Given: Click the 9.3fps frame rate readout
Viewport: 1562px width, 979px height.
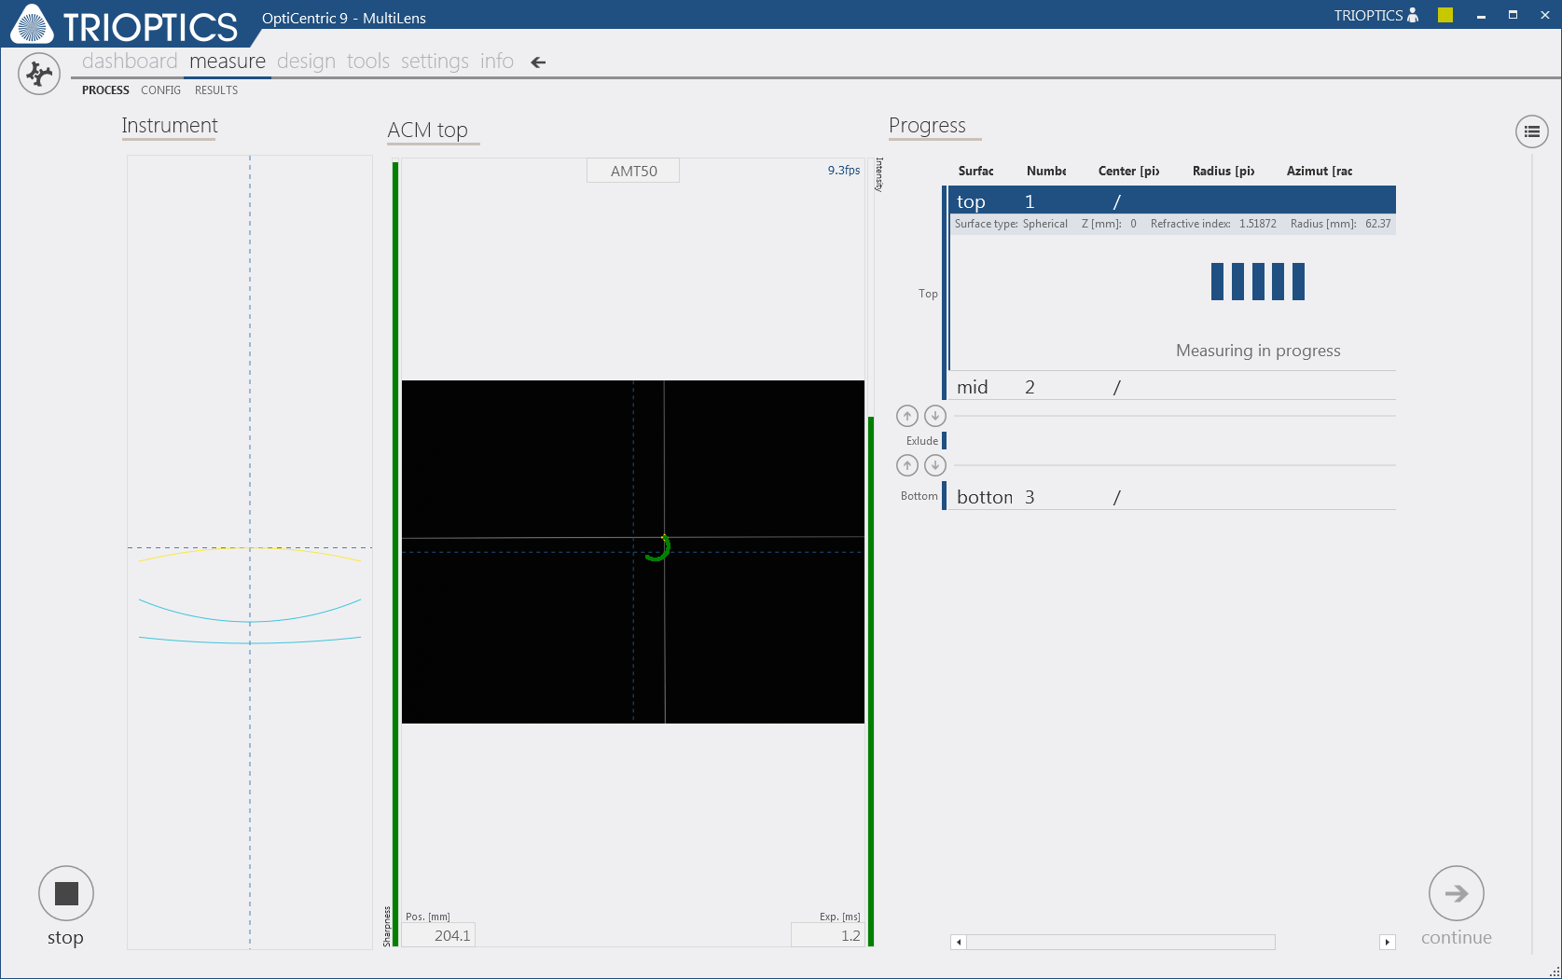Looking at the screenshot, I should (x=844, y=170).
